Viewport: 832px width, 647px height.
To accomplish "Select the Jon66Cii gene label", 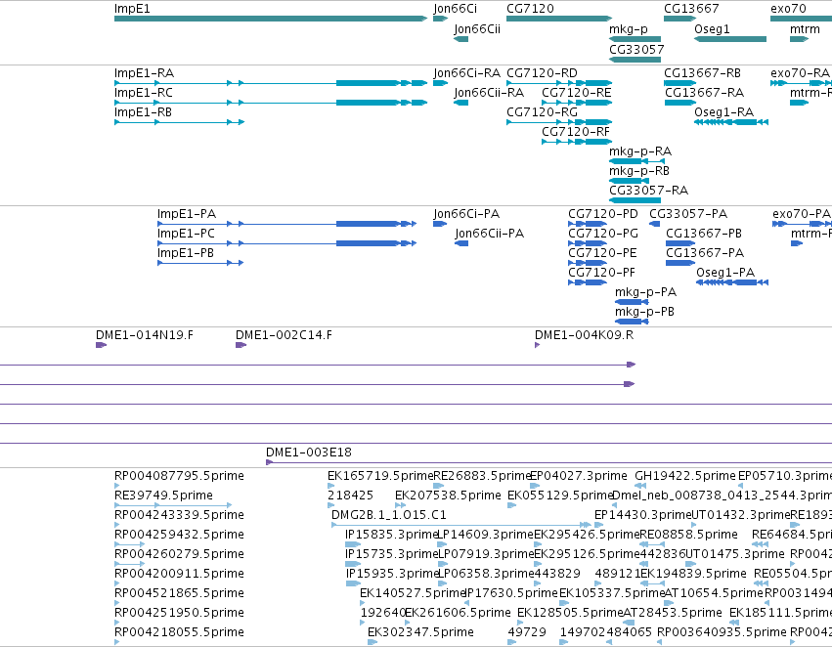I will (477, 28).
